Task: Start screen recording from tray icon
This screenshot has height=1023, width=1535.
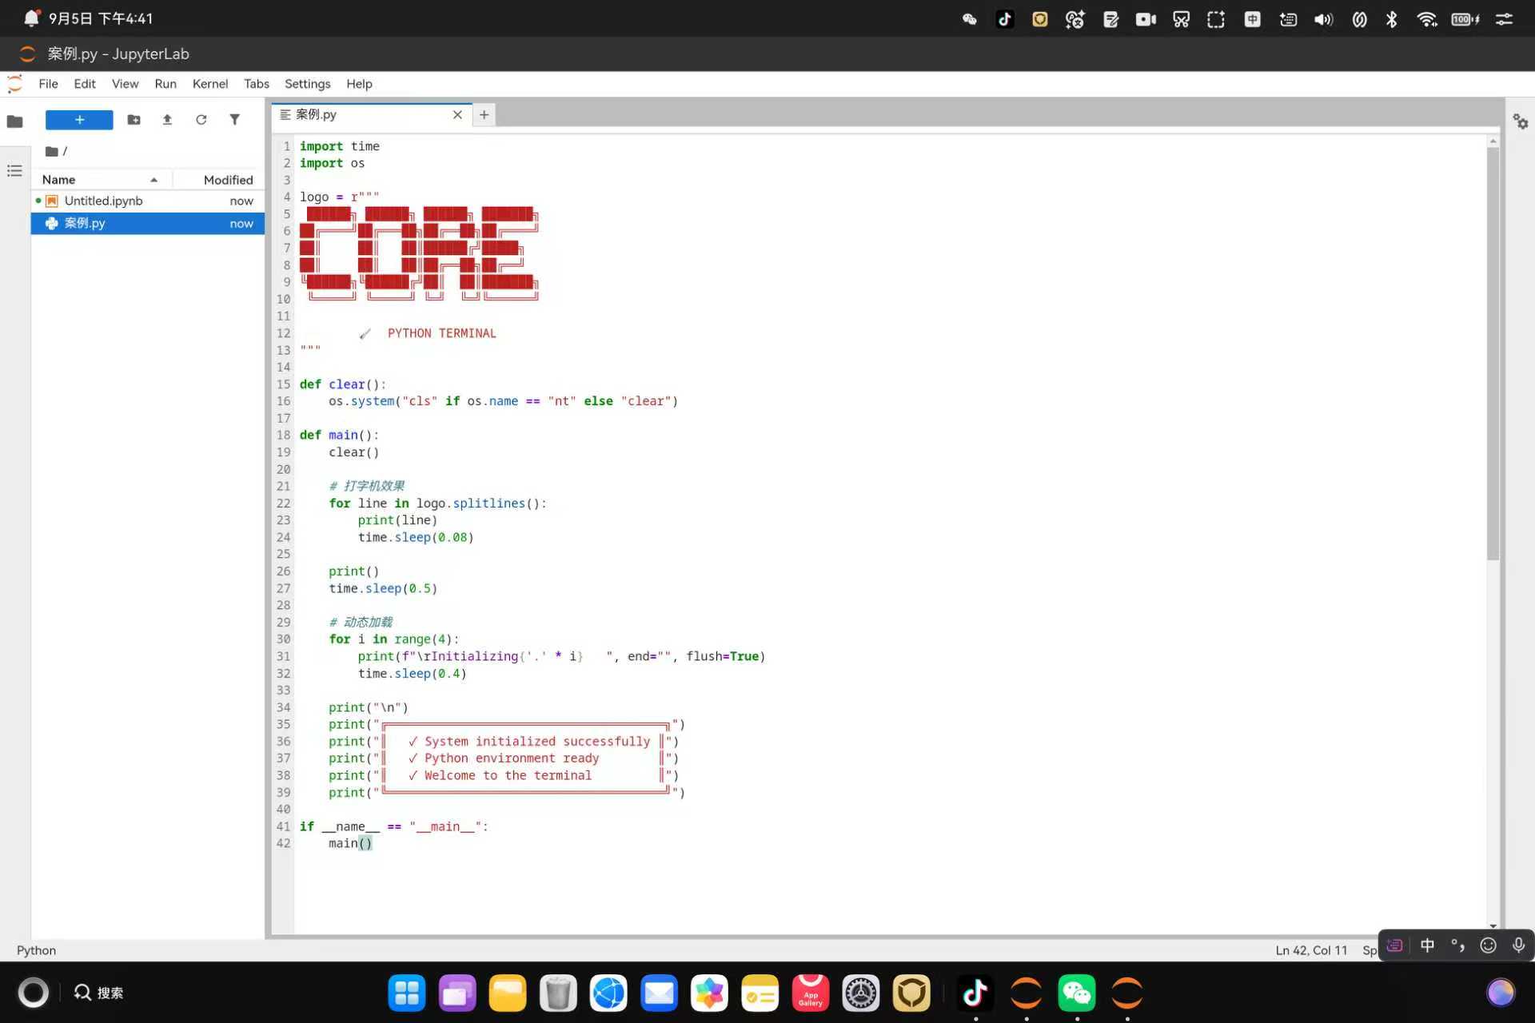Action: click(1146, 19)
